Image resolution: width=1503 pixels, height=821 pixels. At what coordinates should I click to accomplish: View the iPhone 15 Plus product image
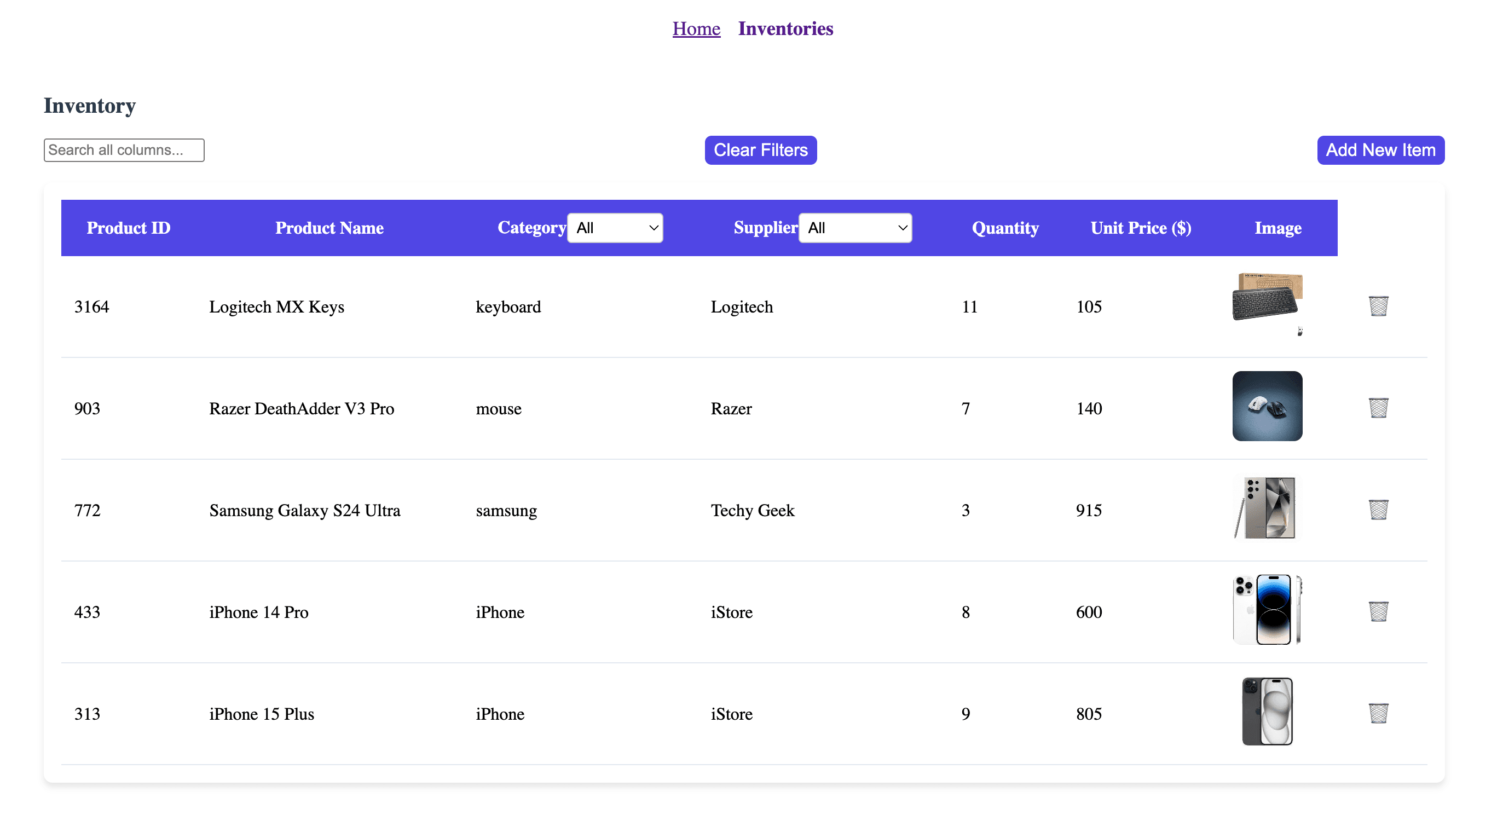1267,712
